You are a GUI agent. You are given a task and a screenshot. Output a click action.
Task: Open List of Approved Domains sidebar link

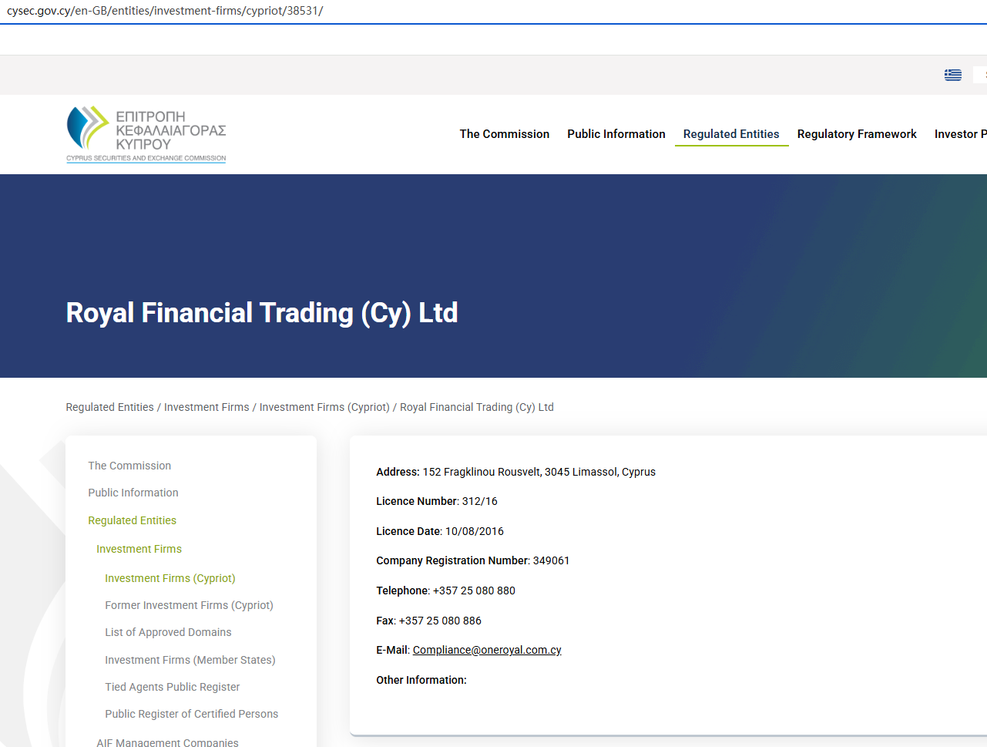point(168,632)
